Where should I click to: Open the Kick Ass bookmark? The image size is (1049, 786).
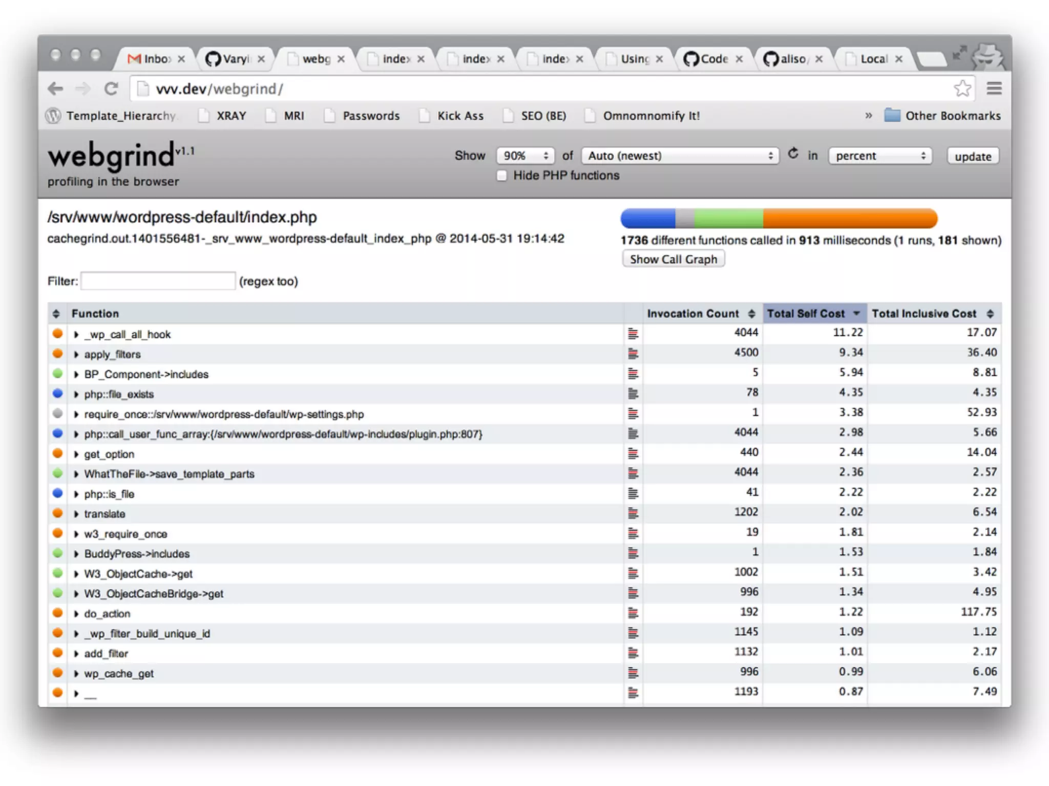(x=452, y=116)
